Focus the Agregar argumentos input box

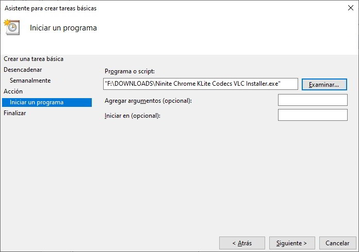(x=313, y=100)
